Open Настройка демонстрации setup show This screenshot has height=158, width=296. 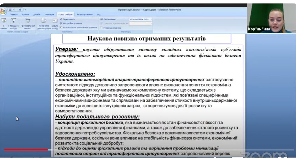44,24
